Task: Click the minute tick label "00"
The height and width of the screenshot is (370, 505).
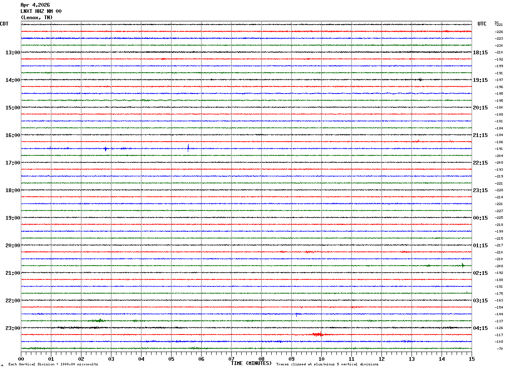Action: [x=21, y=359]
